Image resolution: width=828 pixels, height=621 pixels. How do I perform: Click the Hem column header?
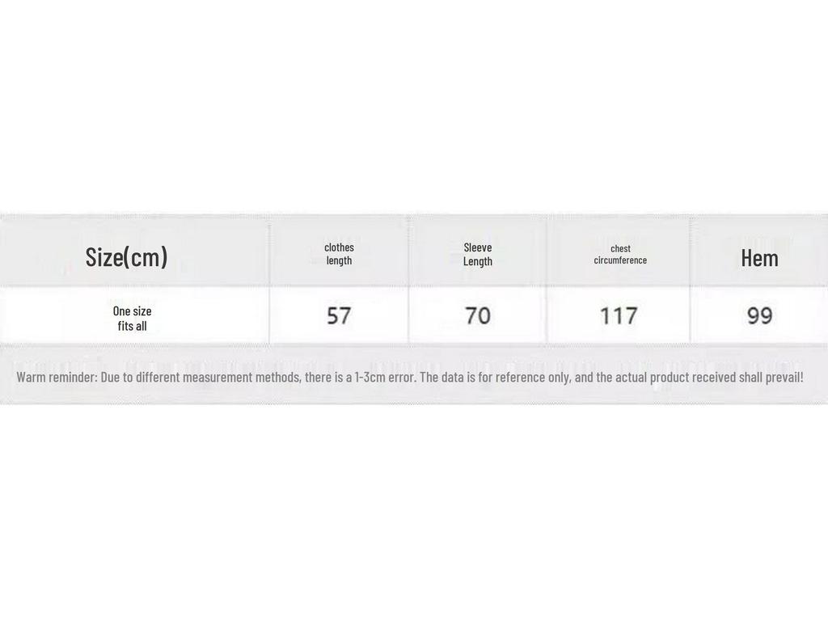pyautogui.click(x=759, y=258)
